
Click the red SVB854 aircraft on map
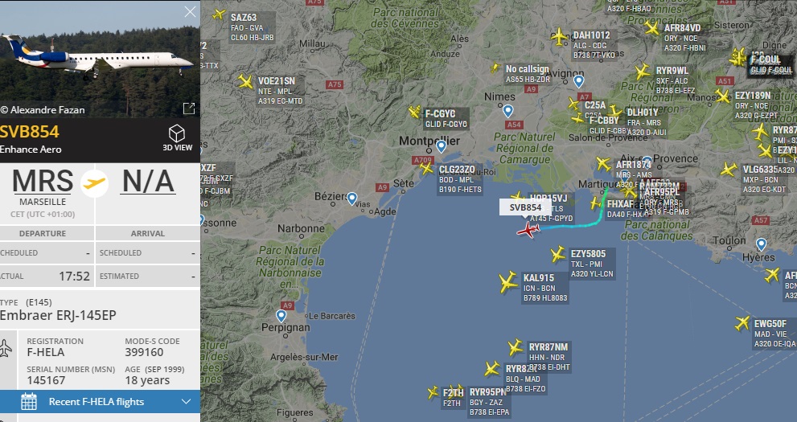pyautogui.click(x=528, y=230)
